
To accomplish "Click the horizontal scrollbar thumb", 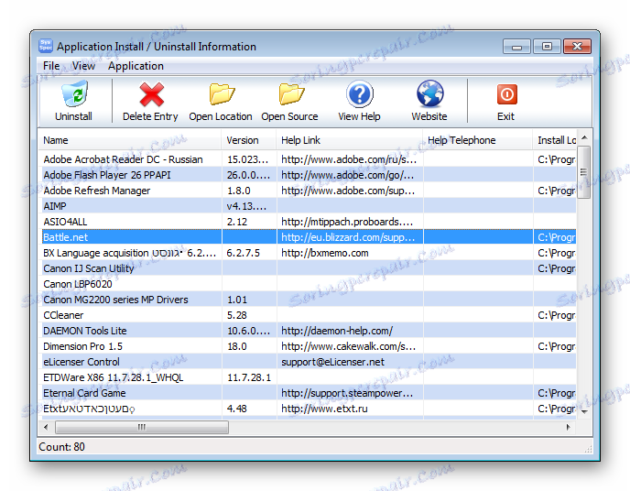I will [x=142, y=427].
